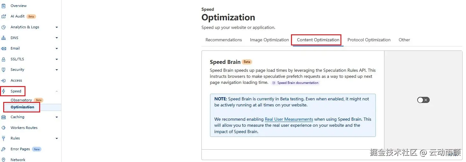Click the Rules funnel icon
The height and width of the screenshot is (162, 466).
4,138
